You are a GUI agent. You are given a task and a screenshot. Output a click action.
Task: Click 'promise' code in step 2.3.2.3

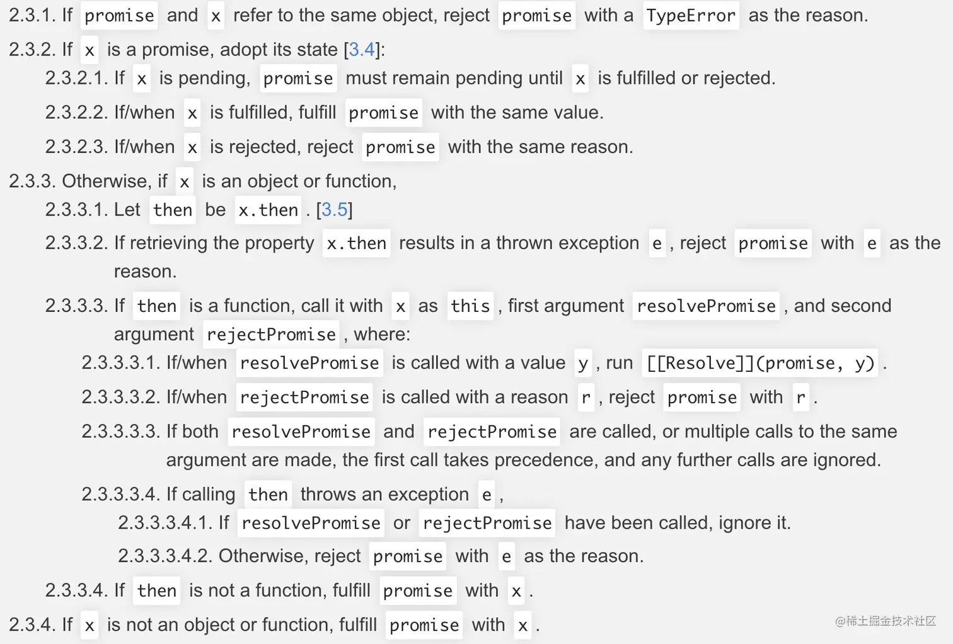[x=400, y=147]
